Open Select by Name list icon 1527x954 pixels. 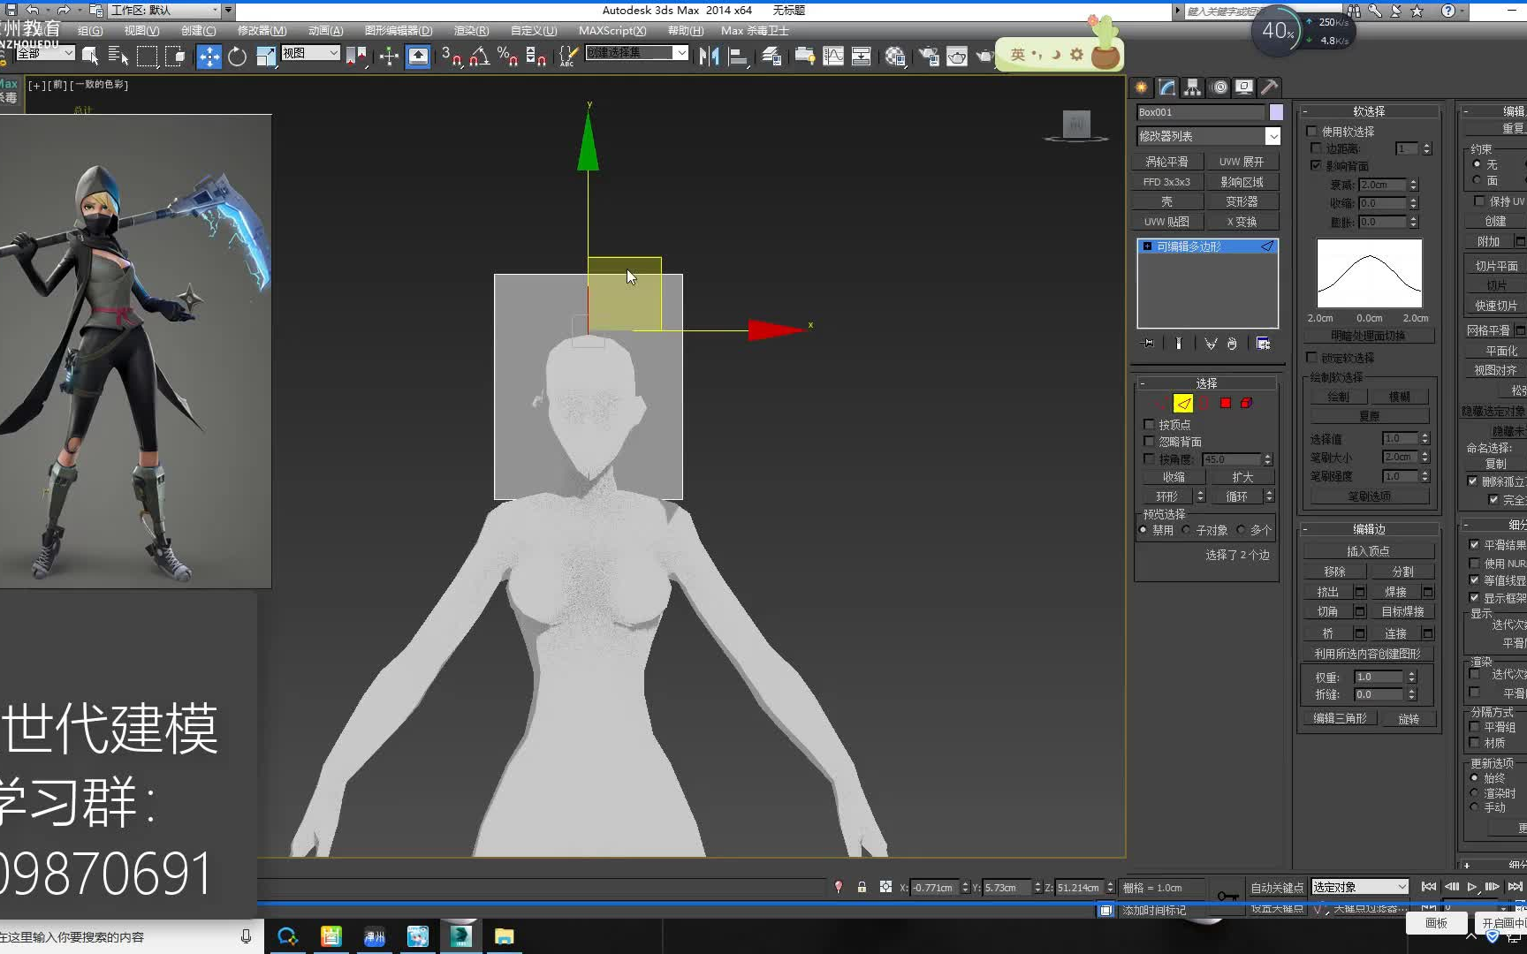click(x=118, y=57)
